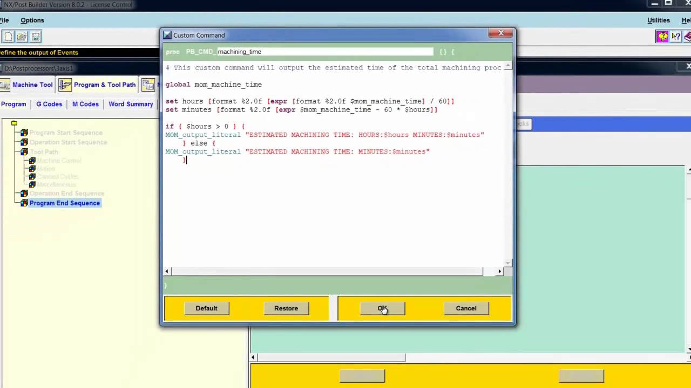Click the comment line "# This custom command will output"
The height and width of the screenshot is (388, 691).
[333, 68]
